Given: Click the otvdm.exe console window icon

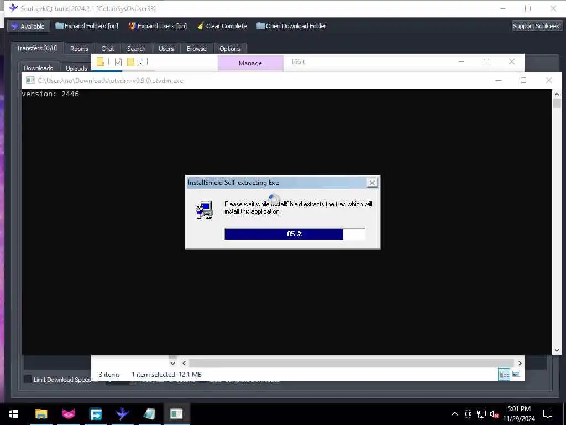Looking at the screenshot, I should tap(30, 80).
